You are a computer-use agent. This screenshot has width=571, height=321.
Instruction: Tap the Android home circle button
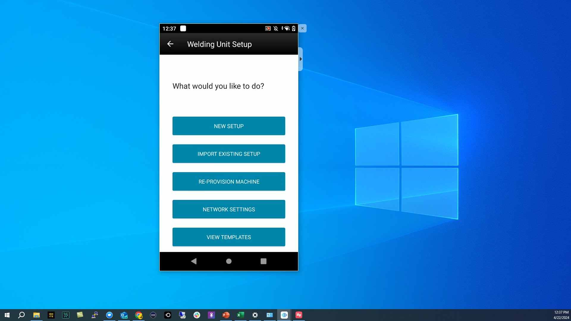pos(229,261)
